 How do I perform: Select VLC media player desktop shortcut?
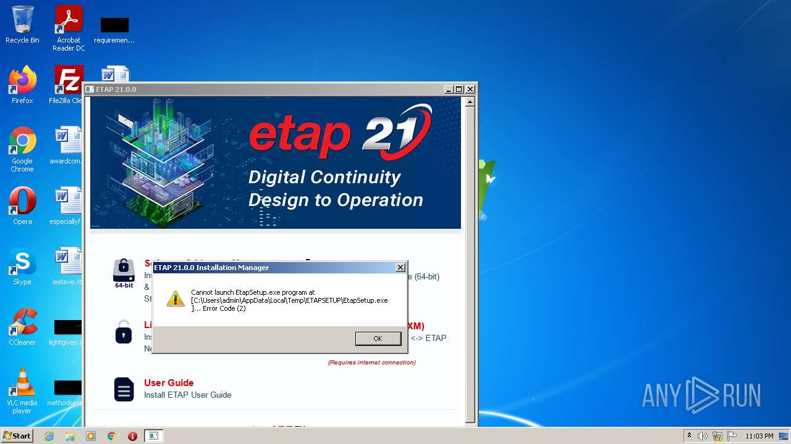[x=22, y=391]
